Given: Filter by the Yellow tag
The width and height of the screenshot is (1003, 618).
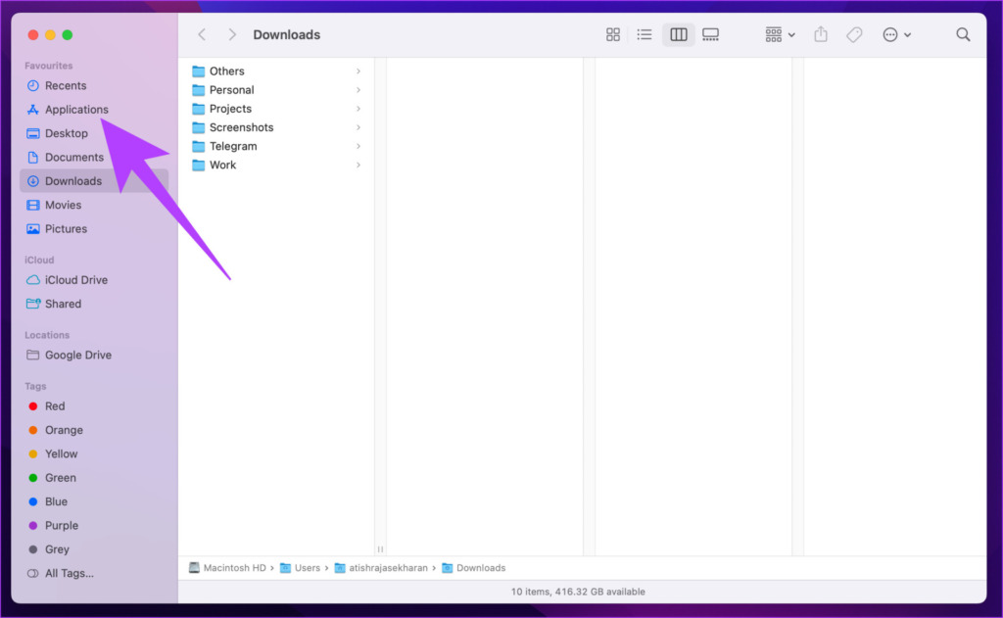Looking at the screenshot, I should [94, 454].
